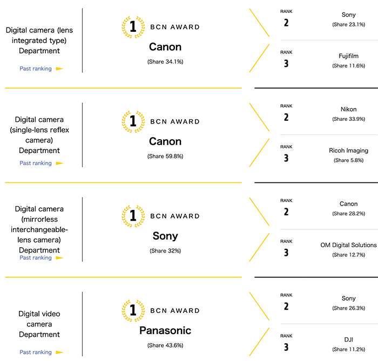The image size is (378, 361).
Task: Click the laurel badge above Sony award
Action: 133,216
